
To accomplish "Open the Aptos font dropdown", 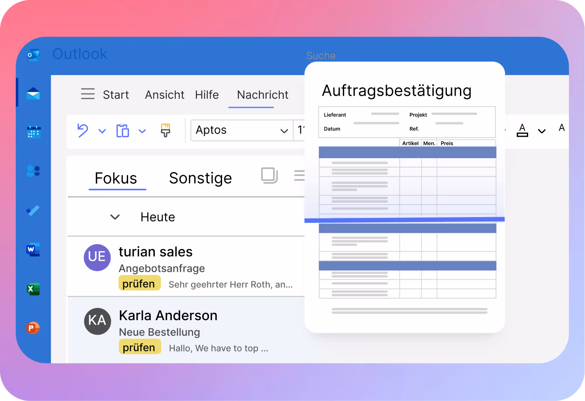I will point(242,130).
